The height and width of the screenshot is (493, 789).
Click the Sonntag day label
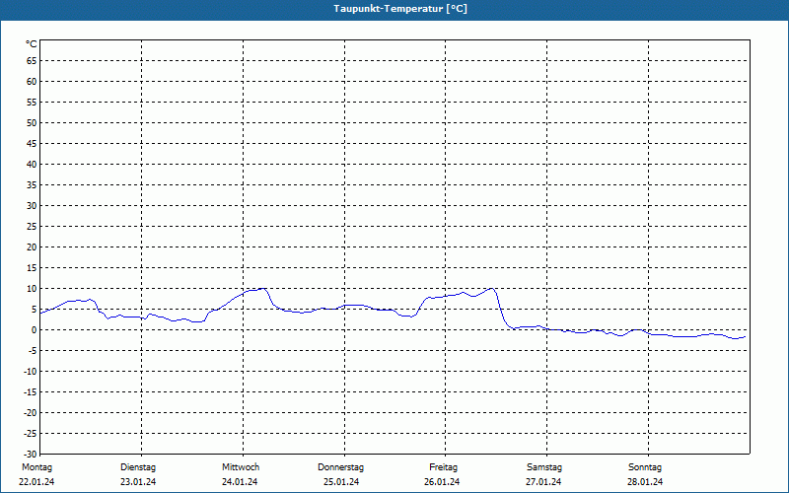tap(645, 467)
